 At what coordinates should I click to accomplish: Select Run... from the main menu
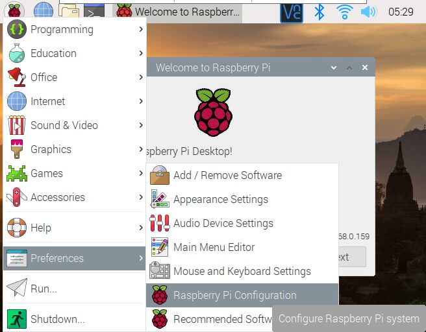click(75, 288)
